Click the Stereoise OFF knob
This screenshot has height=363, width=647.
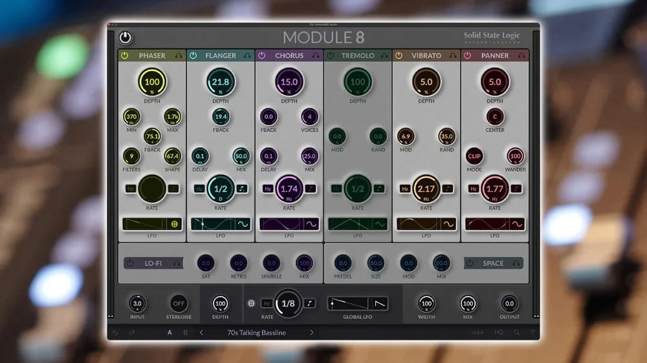[179, 304]
